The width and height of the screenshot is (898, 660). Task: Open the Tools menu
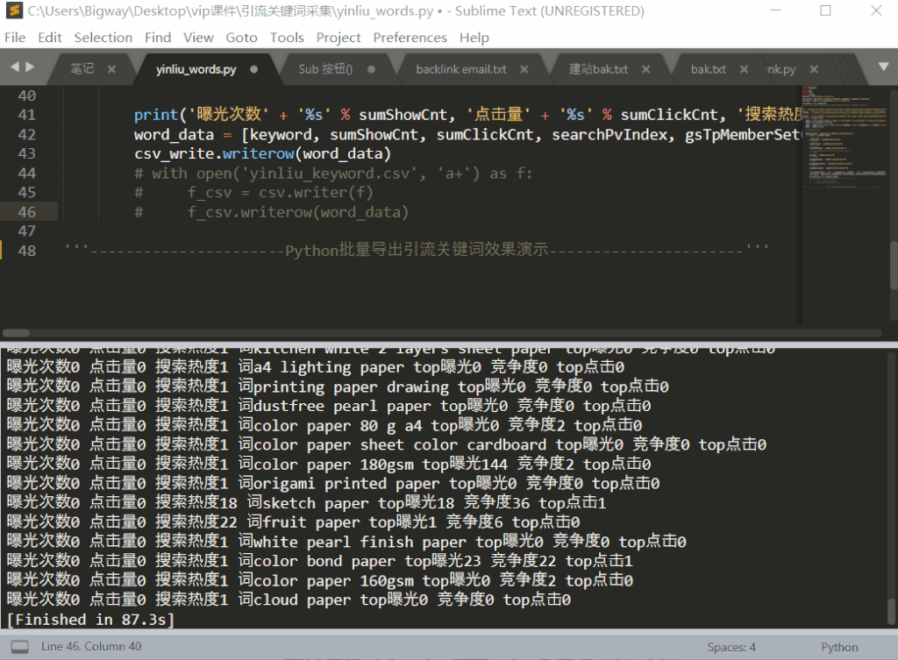point(287,37)
